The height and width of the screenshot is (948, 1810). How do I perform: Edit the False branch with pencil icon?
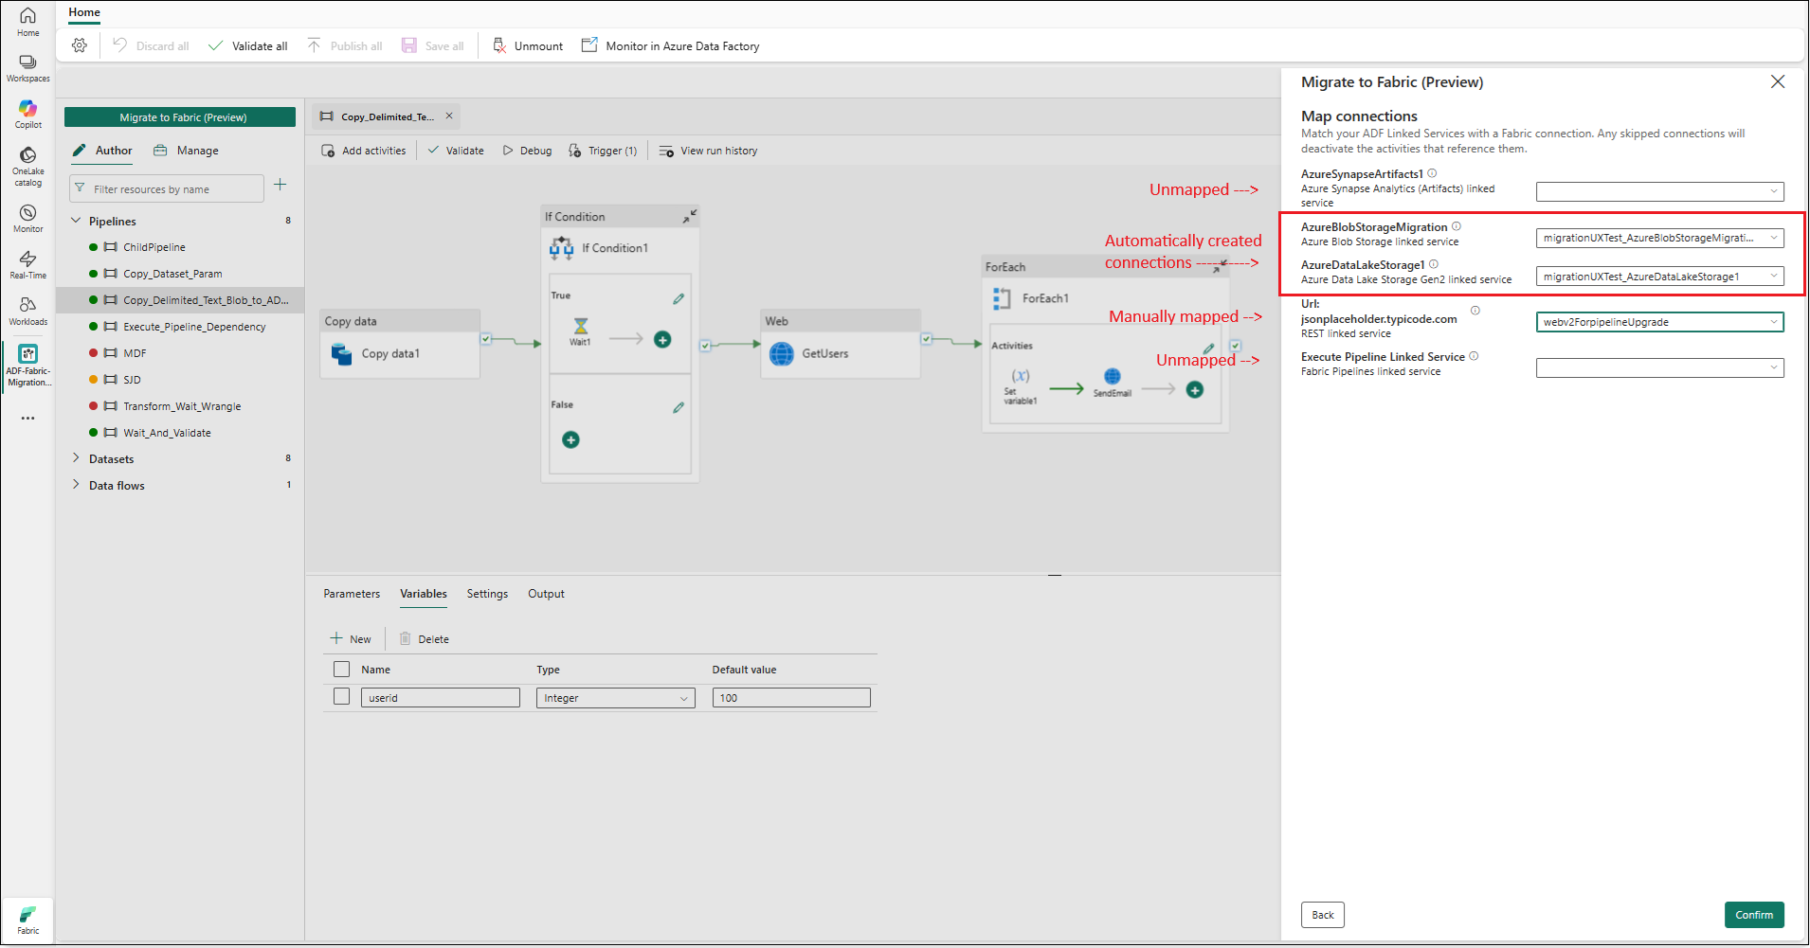tap(679, 407)
